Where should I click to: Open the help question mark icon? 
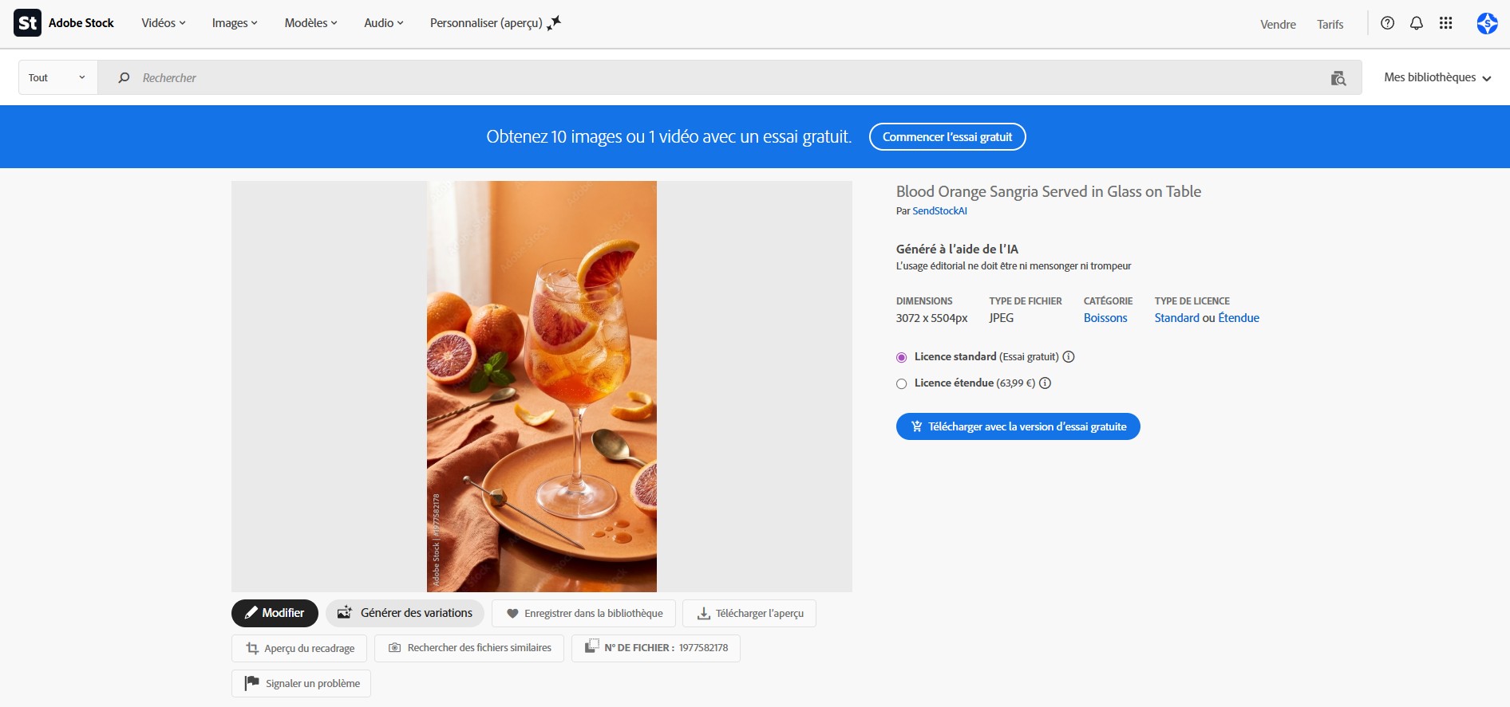(x=1388, y=23)
